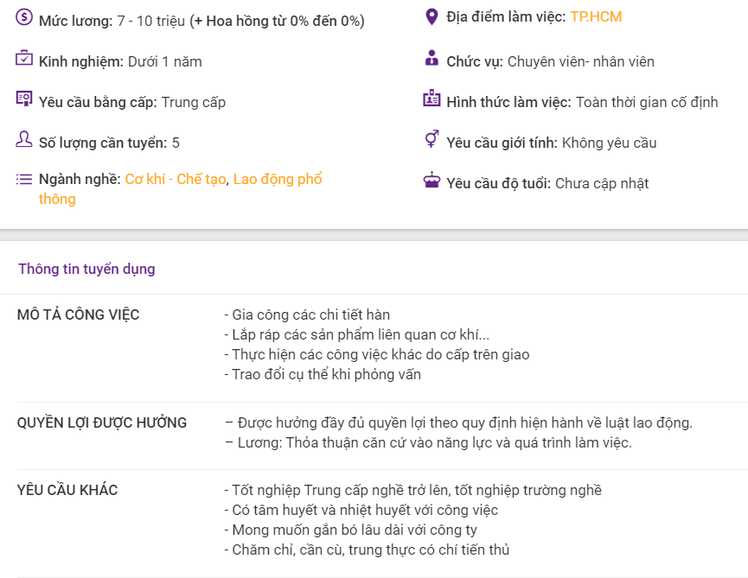Click the gender symbol icon
Screen dimensions: 748x578
coord(432,138)
